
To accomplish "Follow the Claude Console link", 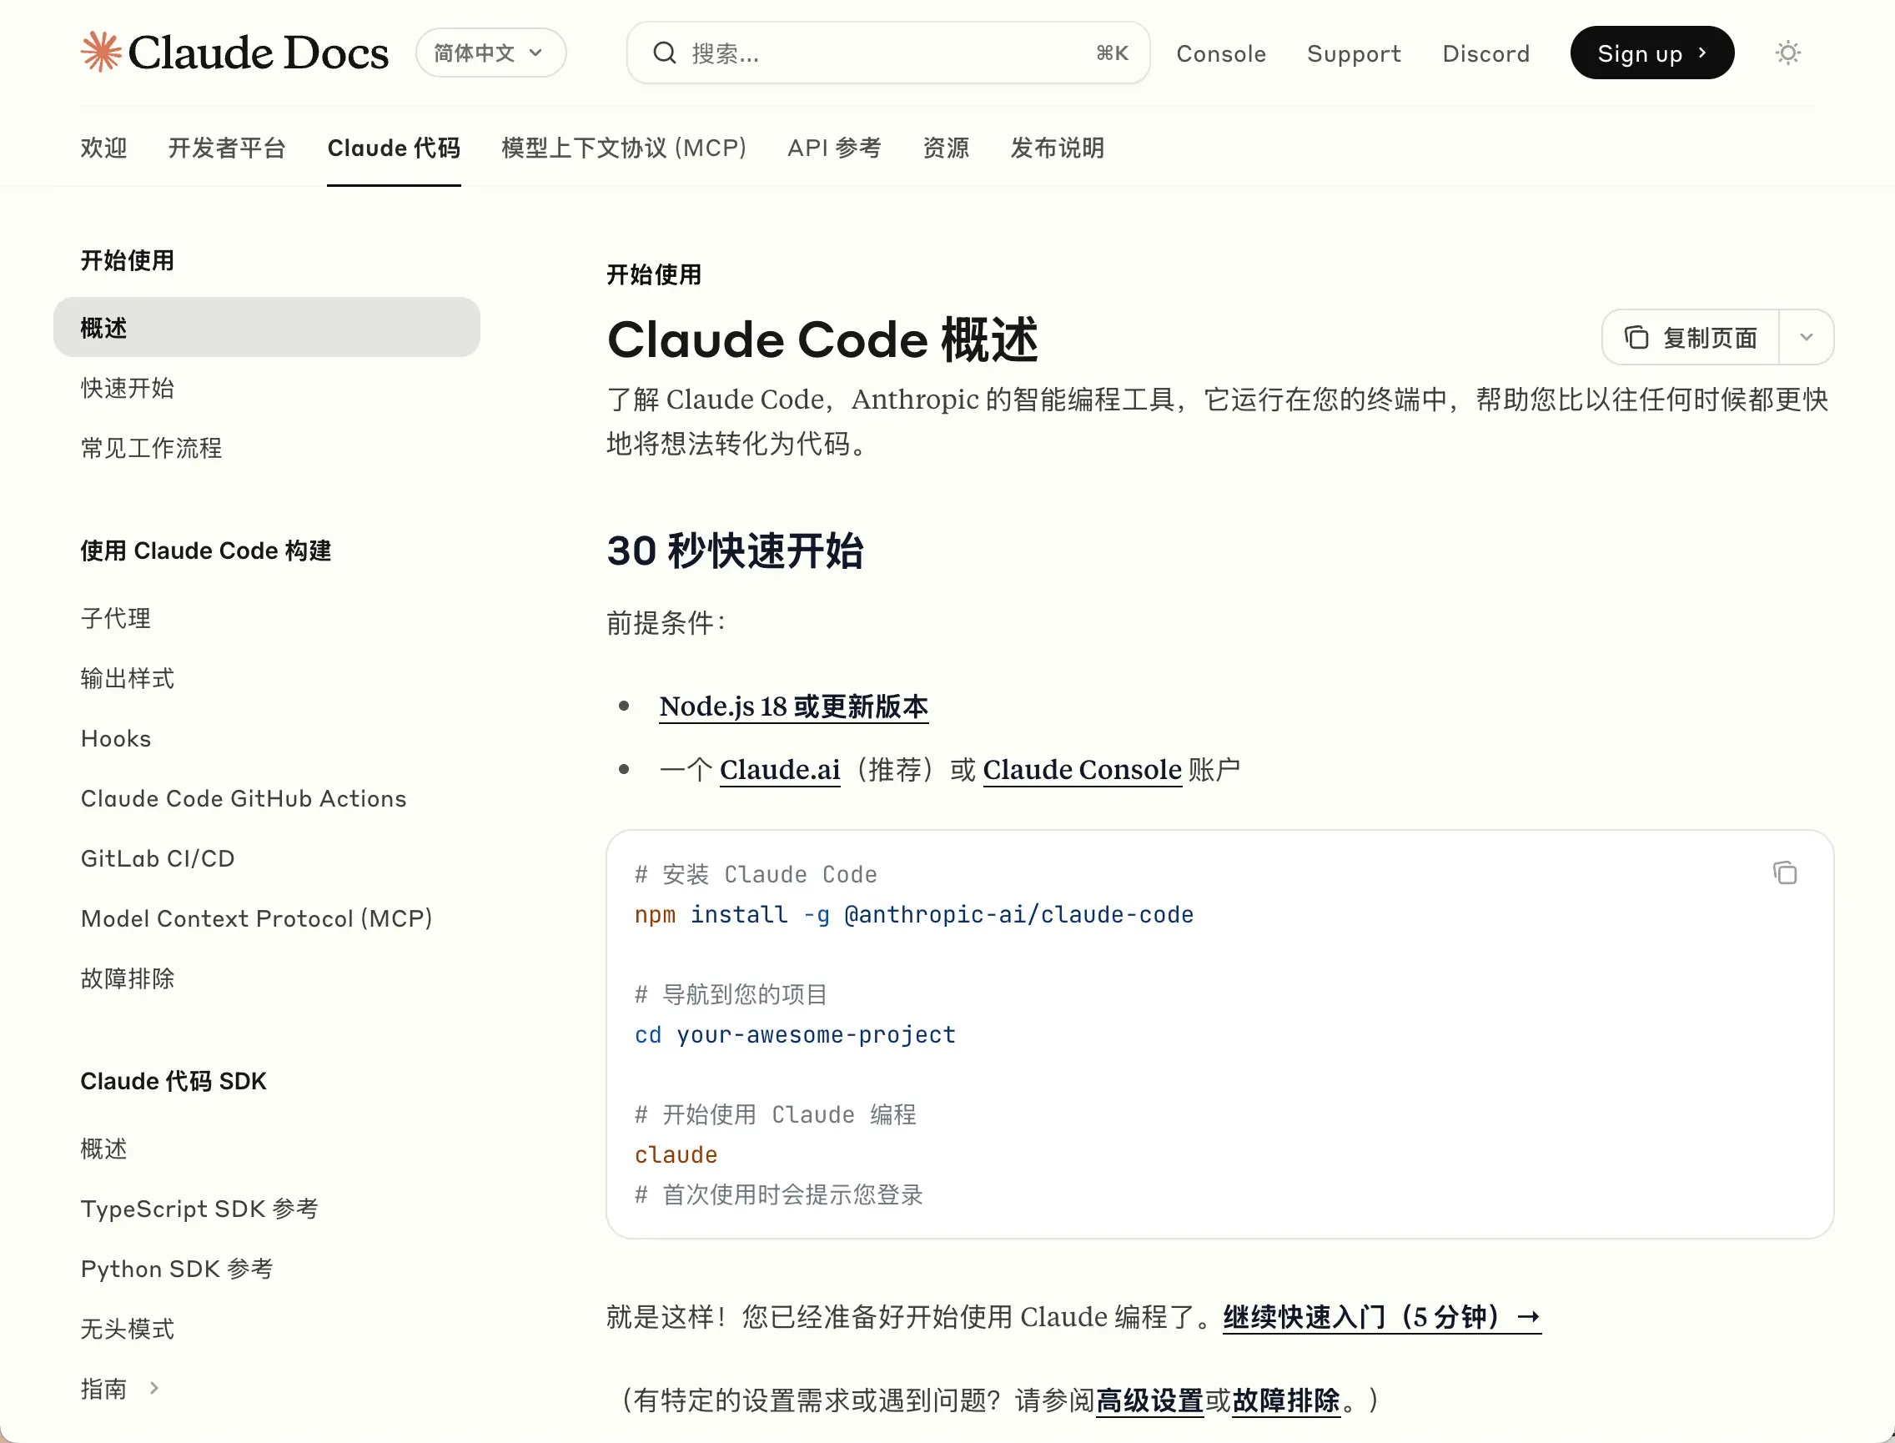I will pos(1082,770).
